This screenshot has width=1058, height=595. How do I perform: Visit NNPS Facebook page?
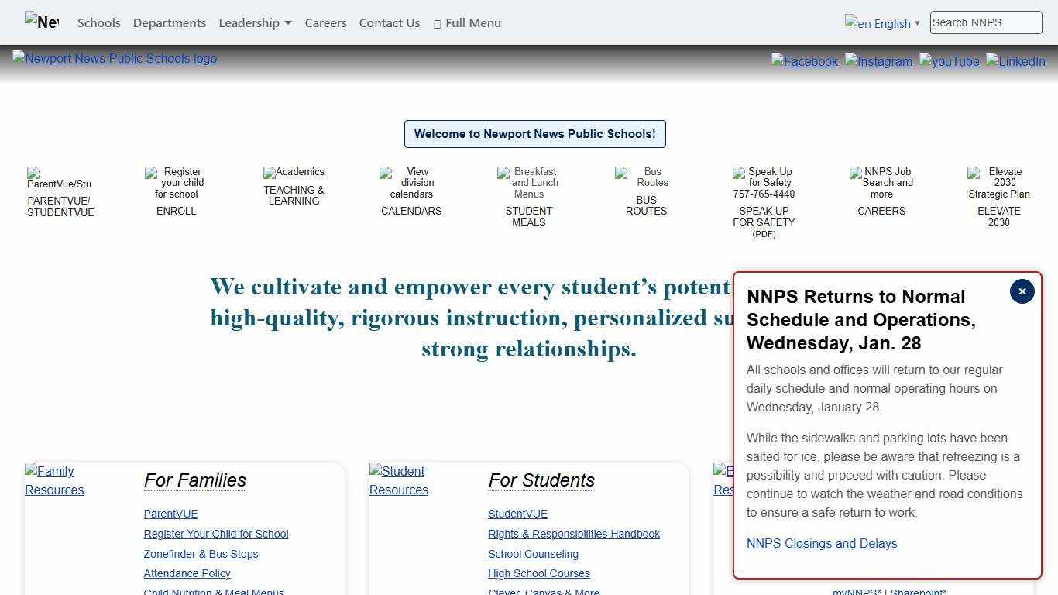(x=804, y=61)
